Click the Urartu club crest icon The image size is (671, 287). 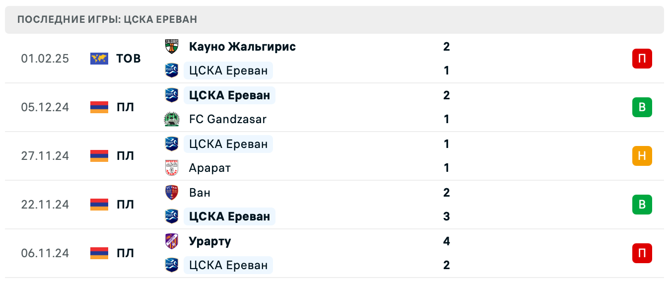pos(172,241)
